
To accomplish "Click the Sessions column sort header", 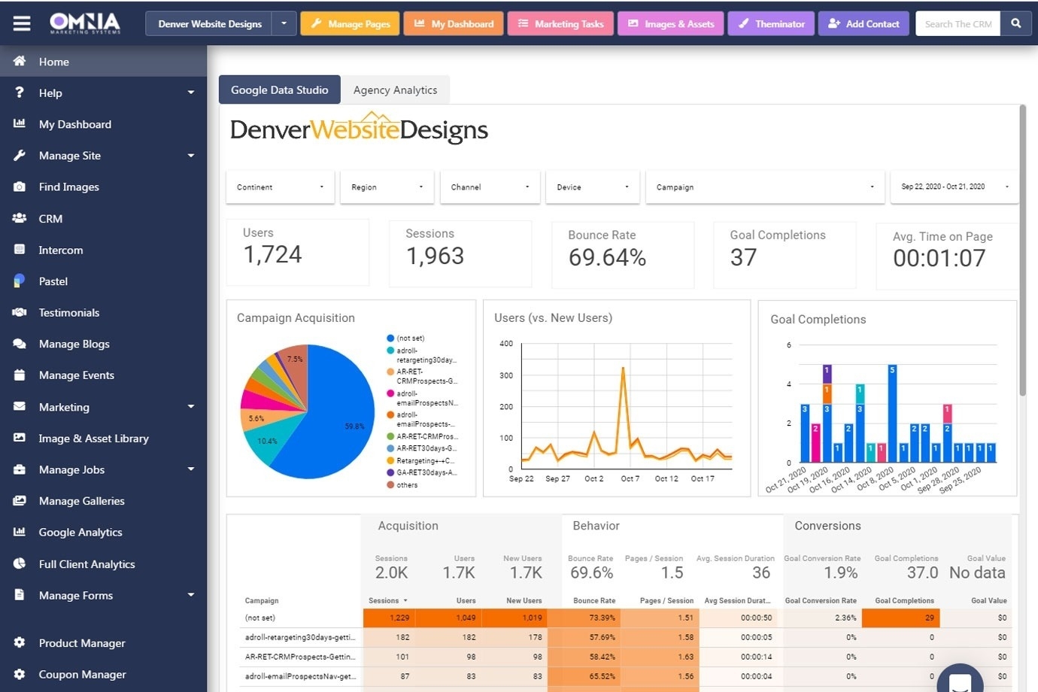I will click(x=387, y=600).
